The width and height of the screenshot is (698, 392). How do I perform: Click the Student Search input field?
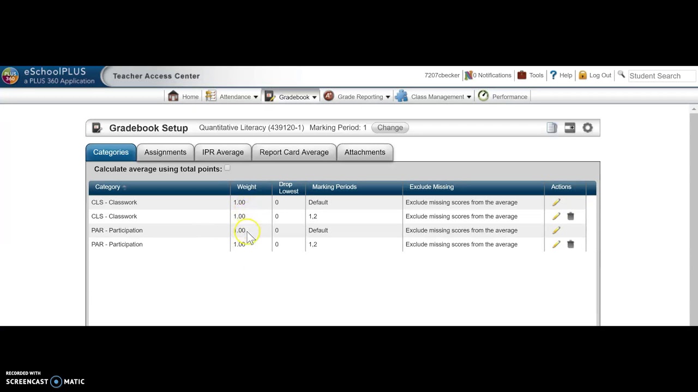(662, 76)
